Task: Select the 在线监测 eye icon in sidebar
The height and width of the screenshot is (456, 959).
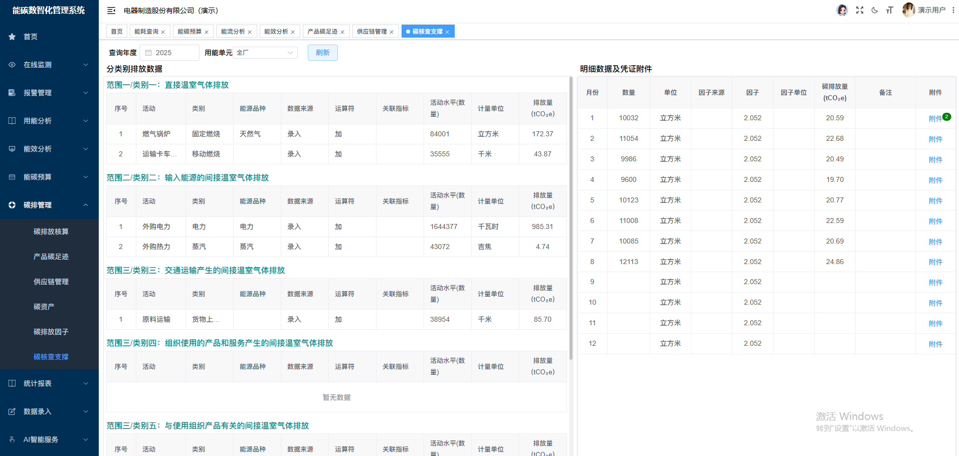Action: coord(12,65)
